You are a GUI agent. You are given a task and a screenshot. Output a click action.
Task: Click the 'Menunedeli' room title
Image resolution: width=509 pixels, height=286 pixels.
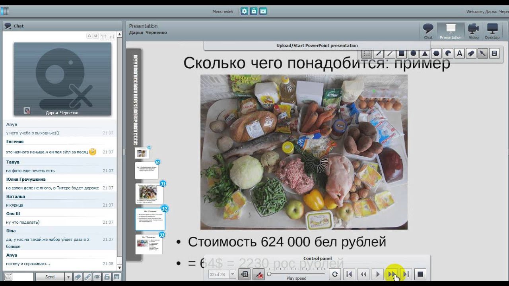pyautogui.click(x=223, y=12)
